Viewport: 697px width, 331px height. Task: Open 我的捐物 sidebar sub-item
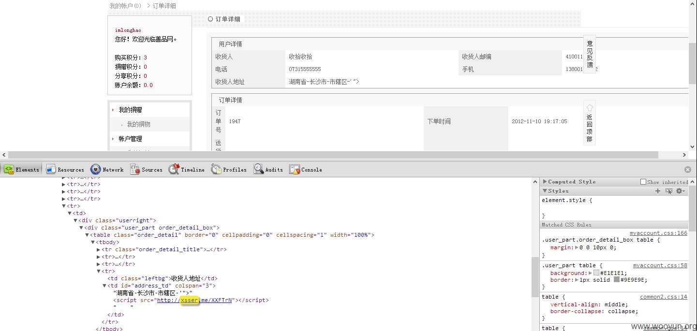pyautogui.click(x=138, y=124)
